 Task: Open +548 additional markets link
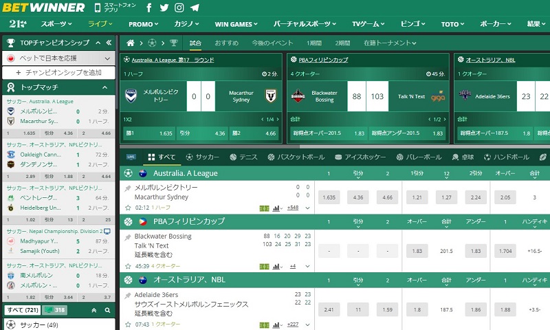click(293, 208)
